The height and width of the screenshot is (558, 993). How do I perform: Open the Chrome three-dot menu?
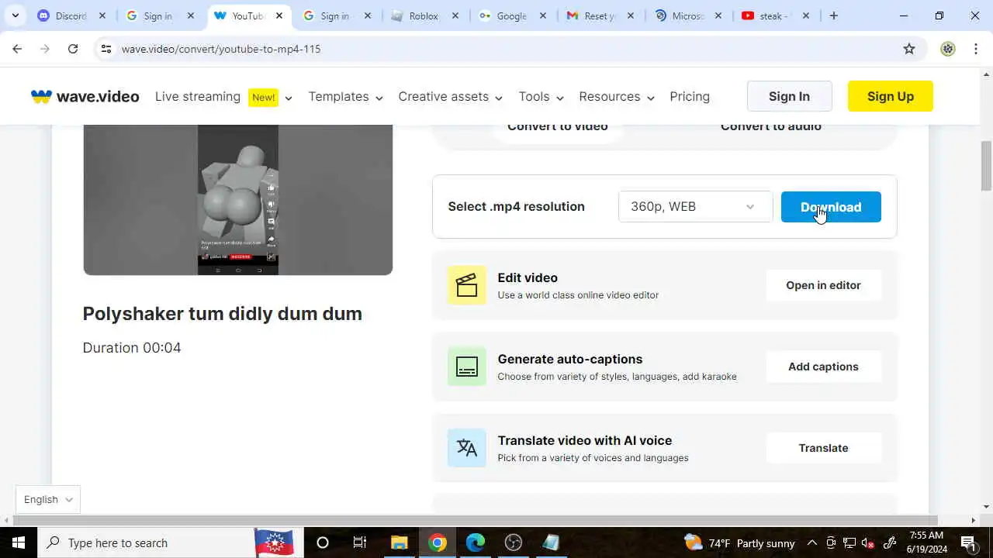975,49
